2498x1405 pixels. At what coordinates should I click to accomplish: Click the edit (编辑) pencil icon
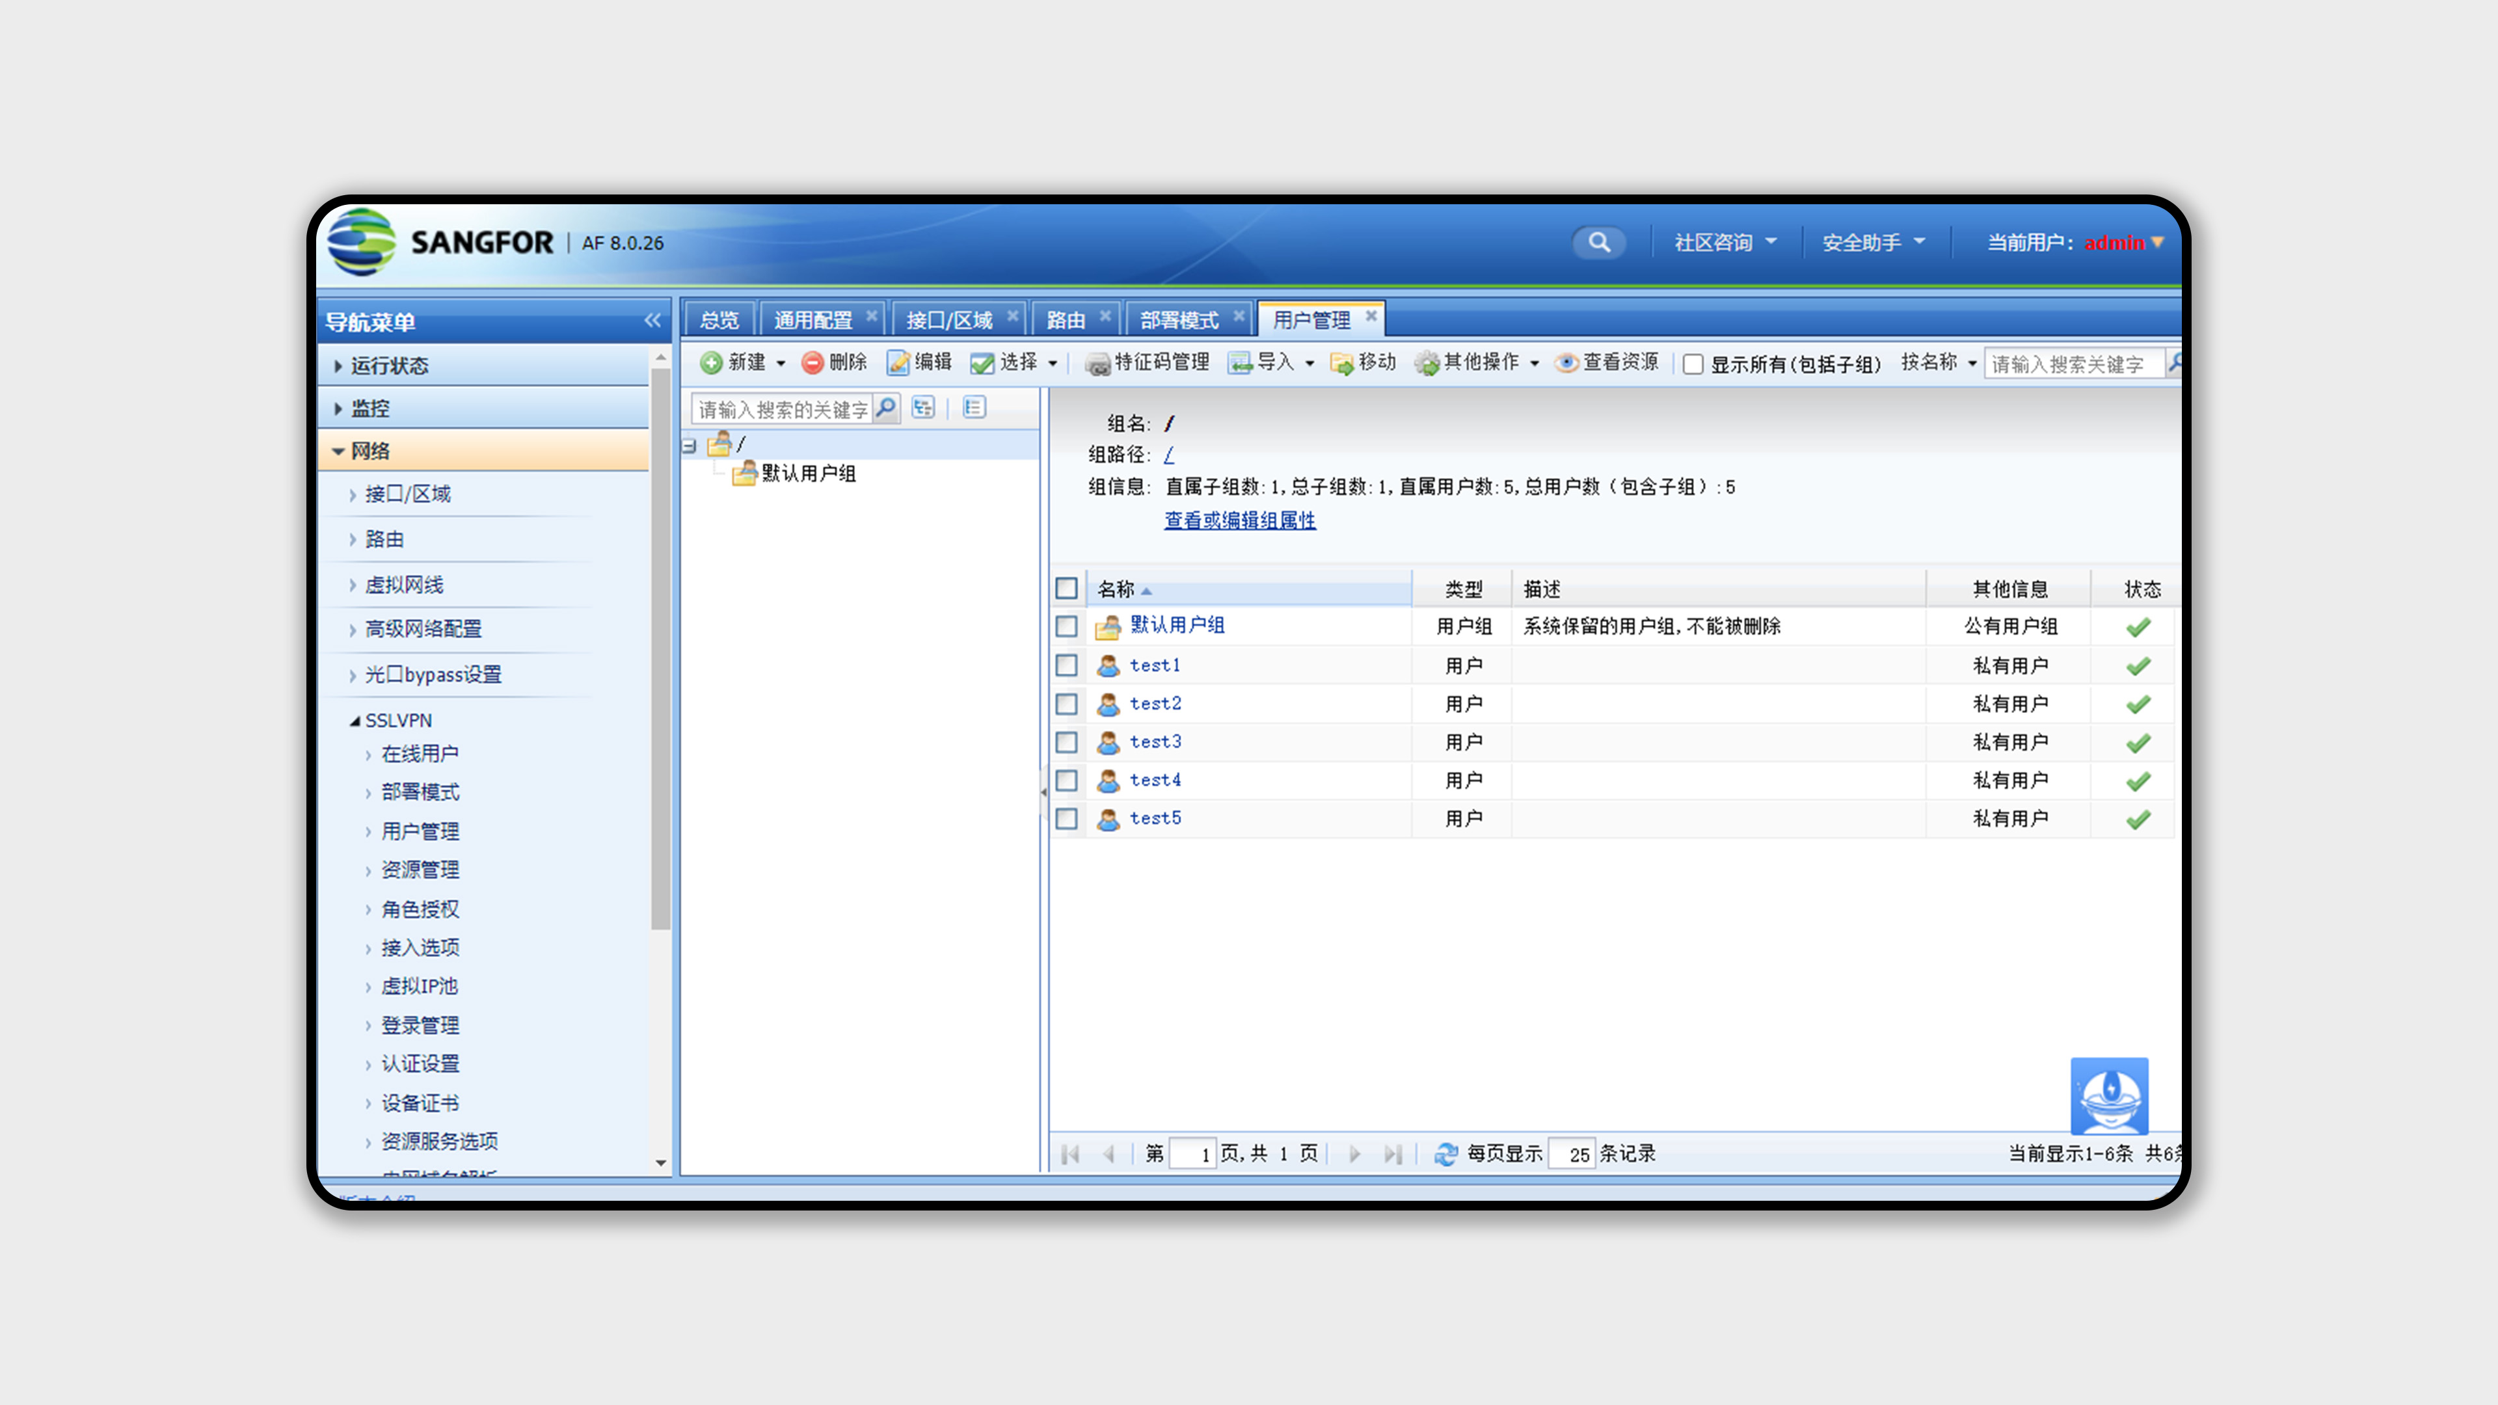[x=898, y=363]
